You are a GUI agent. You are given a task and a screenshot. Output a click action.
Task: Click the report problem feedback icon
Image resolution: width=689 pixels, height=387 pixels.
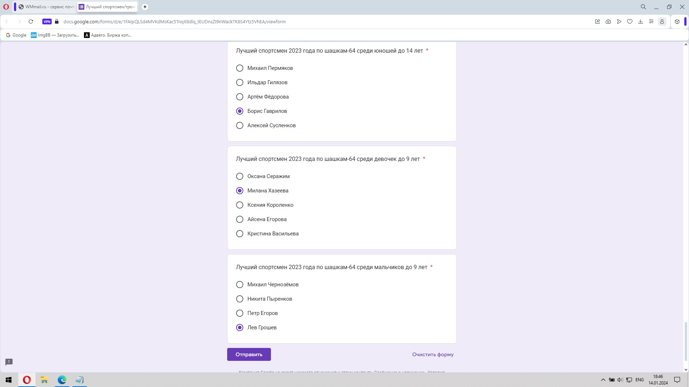coord(9,362)
